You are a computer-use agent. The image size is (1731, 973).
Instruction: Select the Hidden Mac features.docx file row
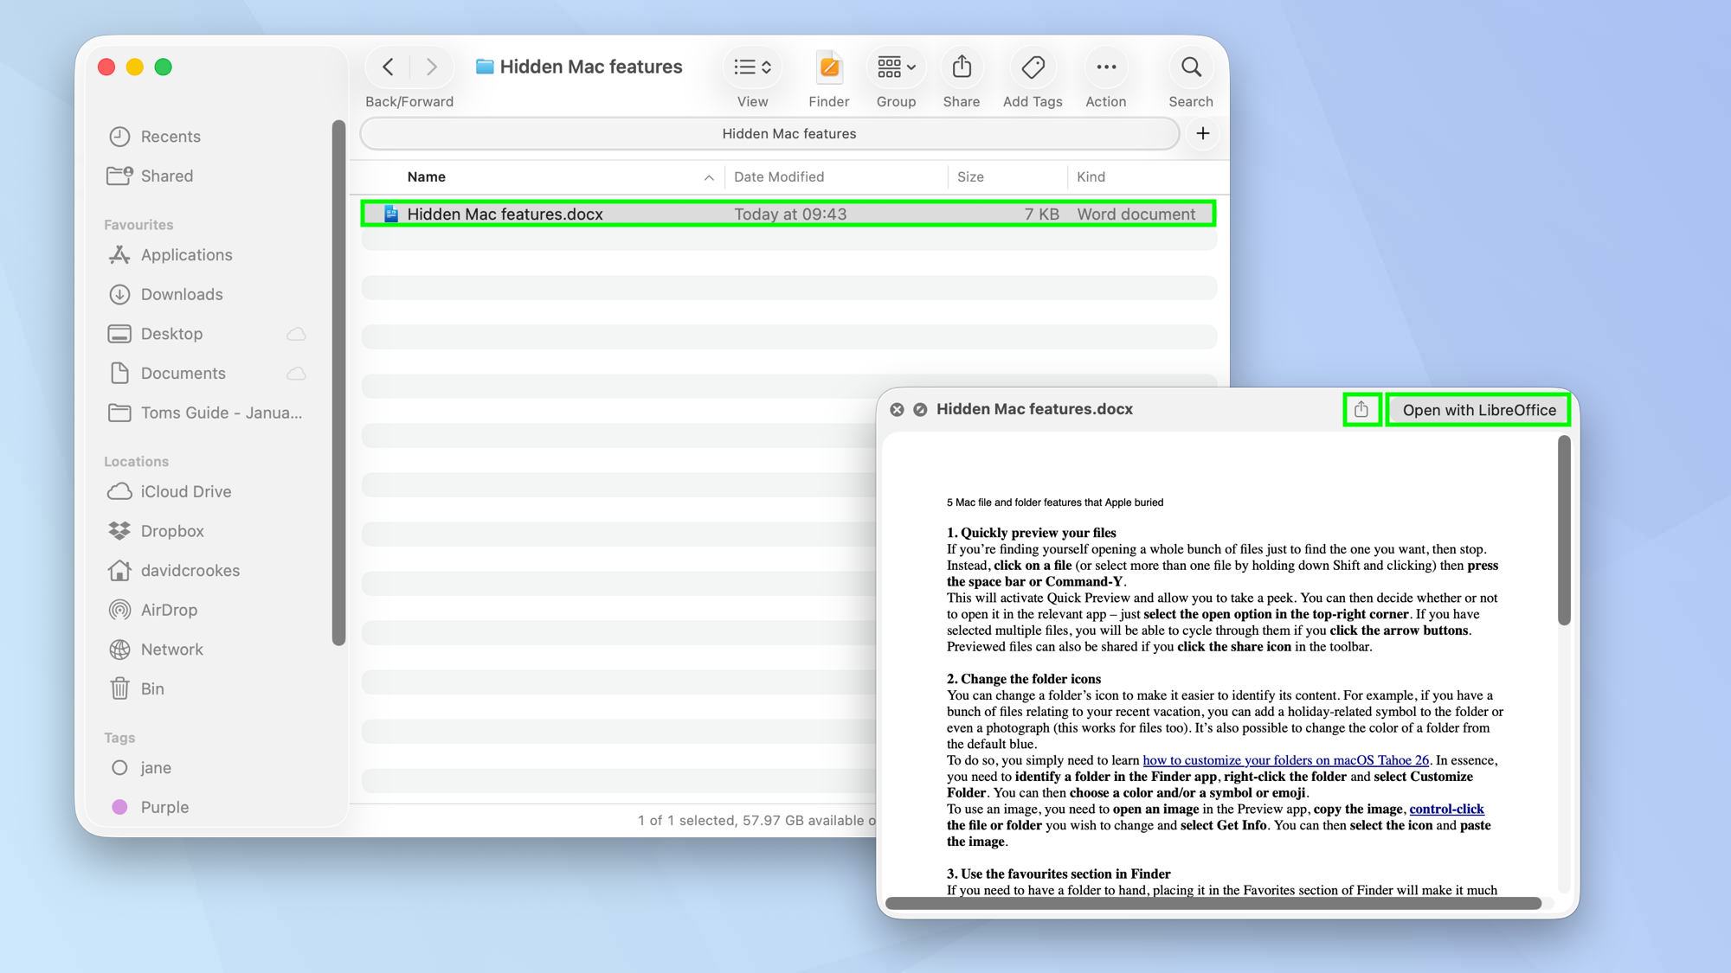787,214
